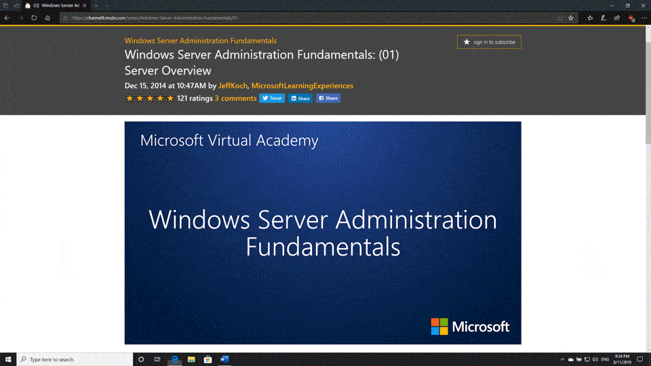Refresh the current page
Image resolution: width=651 pixels, height=366 pixels.
(x=34, y=18)
